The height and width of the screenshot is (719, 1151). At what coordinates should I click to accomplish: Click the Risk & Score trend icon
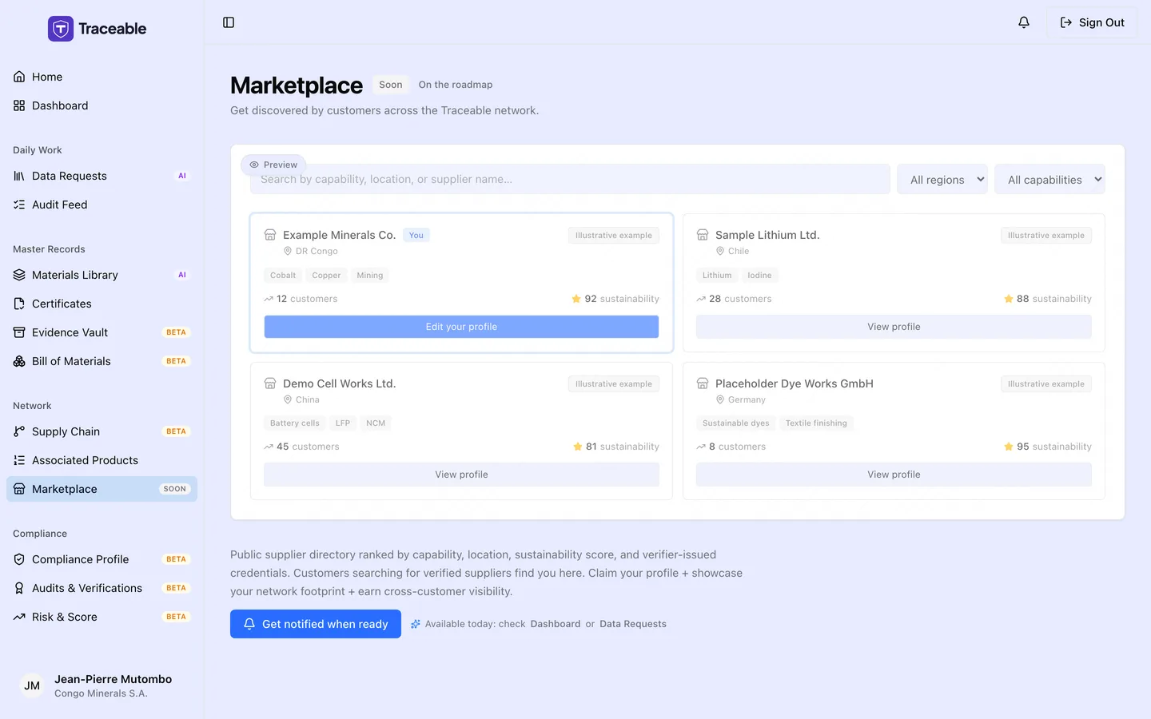[19, 617]
